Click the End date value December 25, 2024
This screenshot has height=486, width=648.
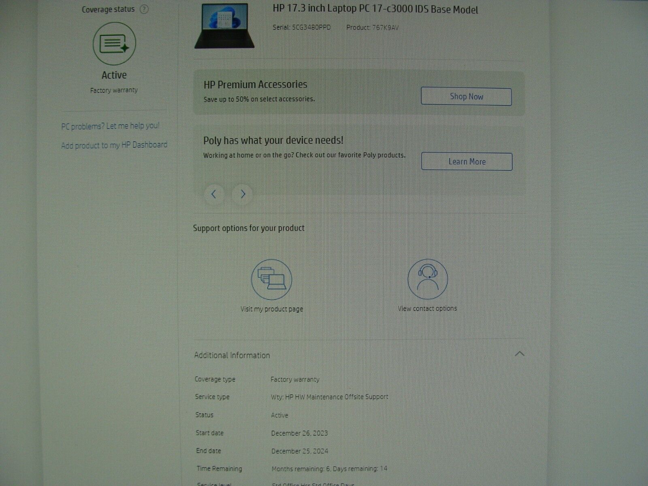click(x=300, y=451)
